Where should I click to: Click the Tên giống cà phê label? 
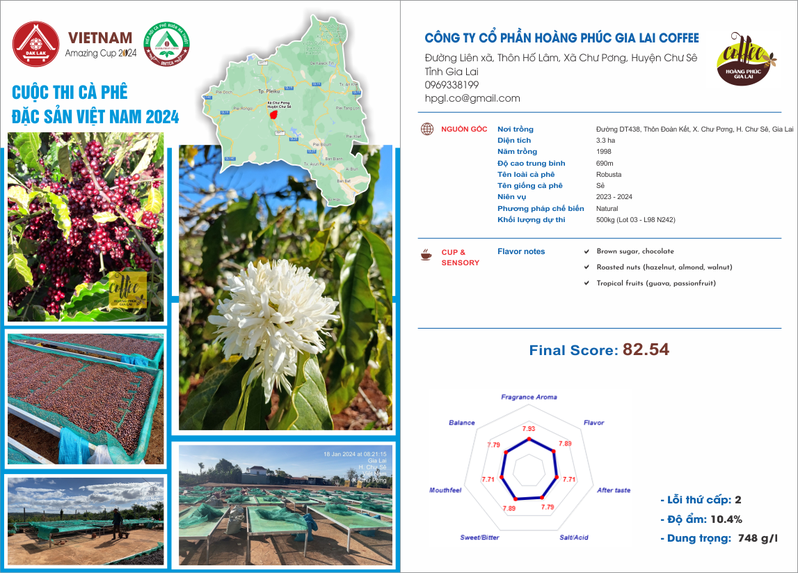pyautogui.click(x=529, y=186)
